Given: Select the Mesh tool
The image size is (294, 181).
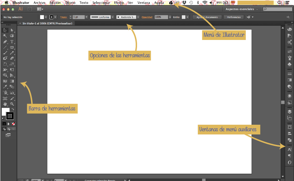Looking at the screenshot, I should pyautogui.click(x=5, y=81).
